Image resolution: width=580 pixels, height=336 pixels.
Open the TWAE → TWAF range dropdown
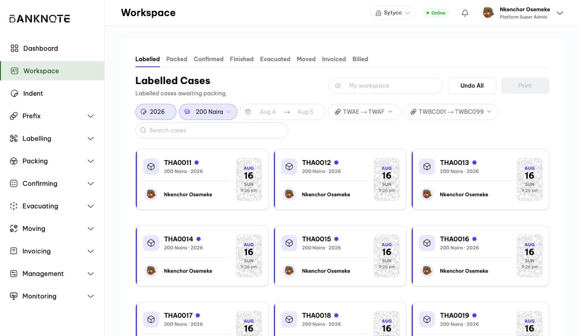[x=364, y=112]
